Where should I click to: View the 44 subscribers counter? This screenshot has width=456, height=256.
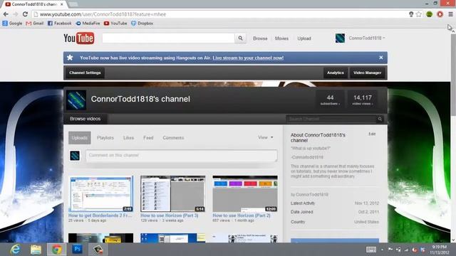click(330, 100)
